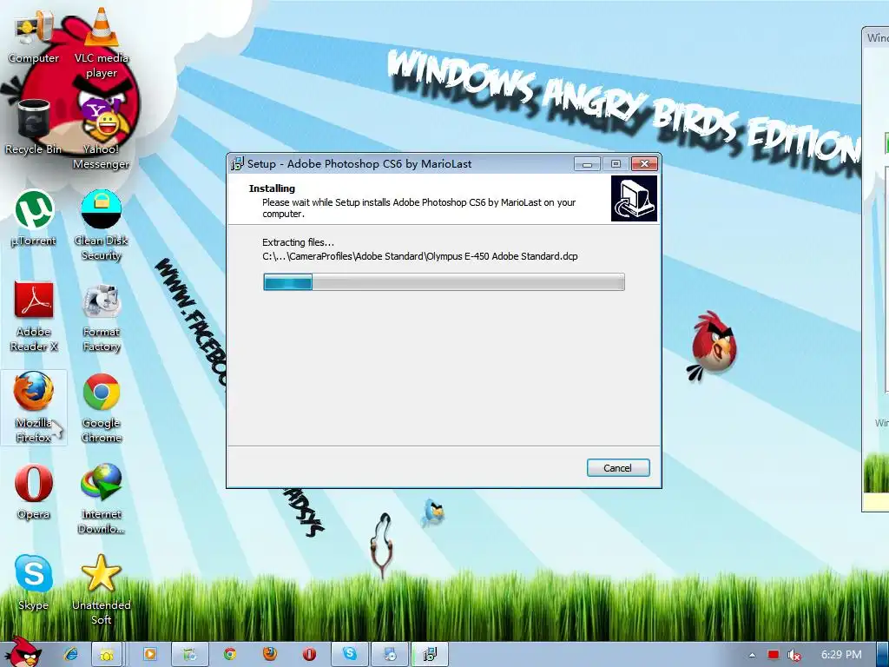Open Internet Explorer from taskbar
Image resolution: width=889 pixels, height=667 pixels.
click(71, 654)
